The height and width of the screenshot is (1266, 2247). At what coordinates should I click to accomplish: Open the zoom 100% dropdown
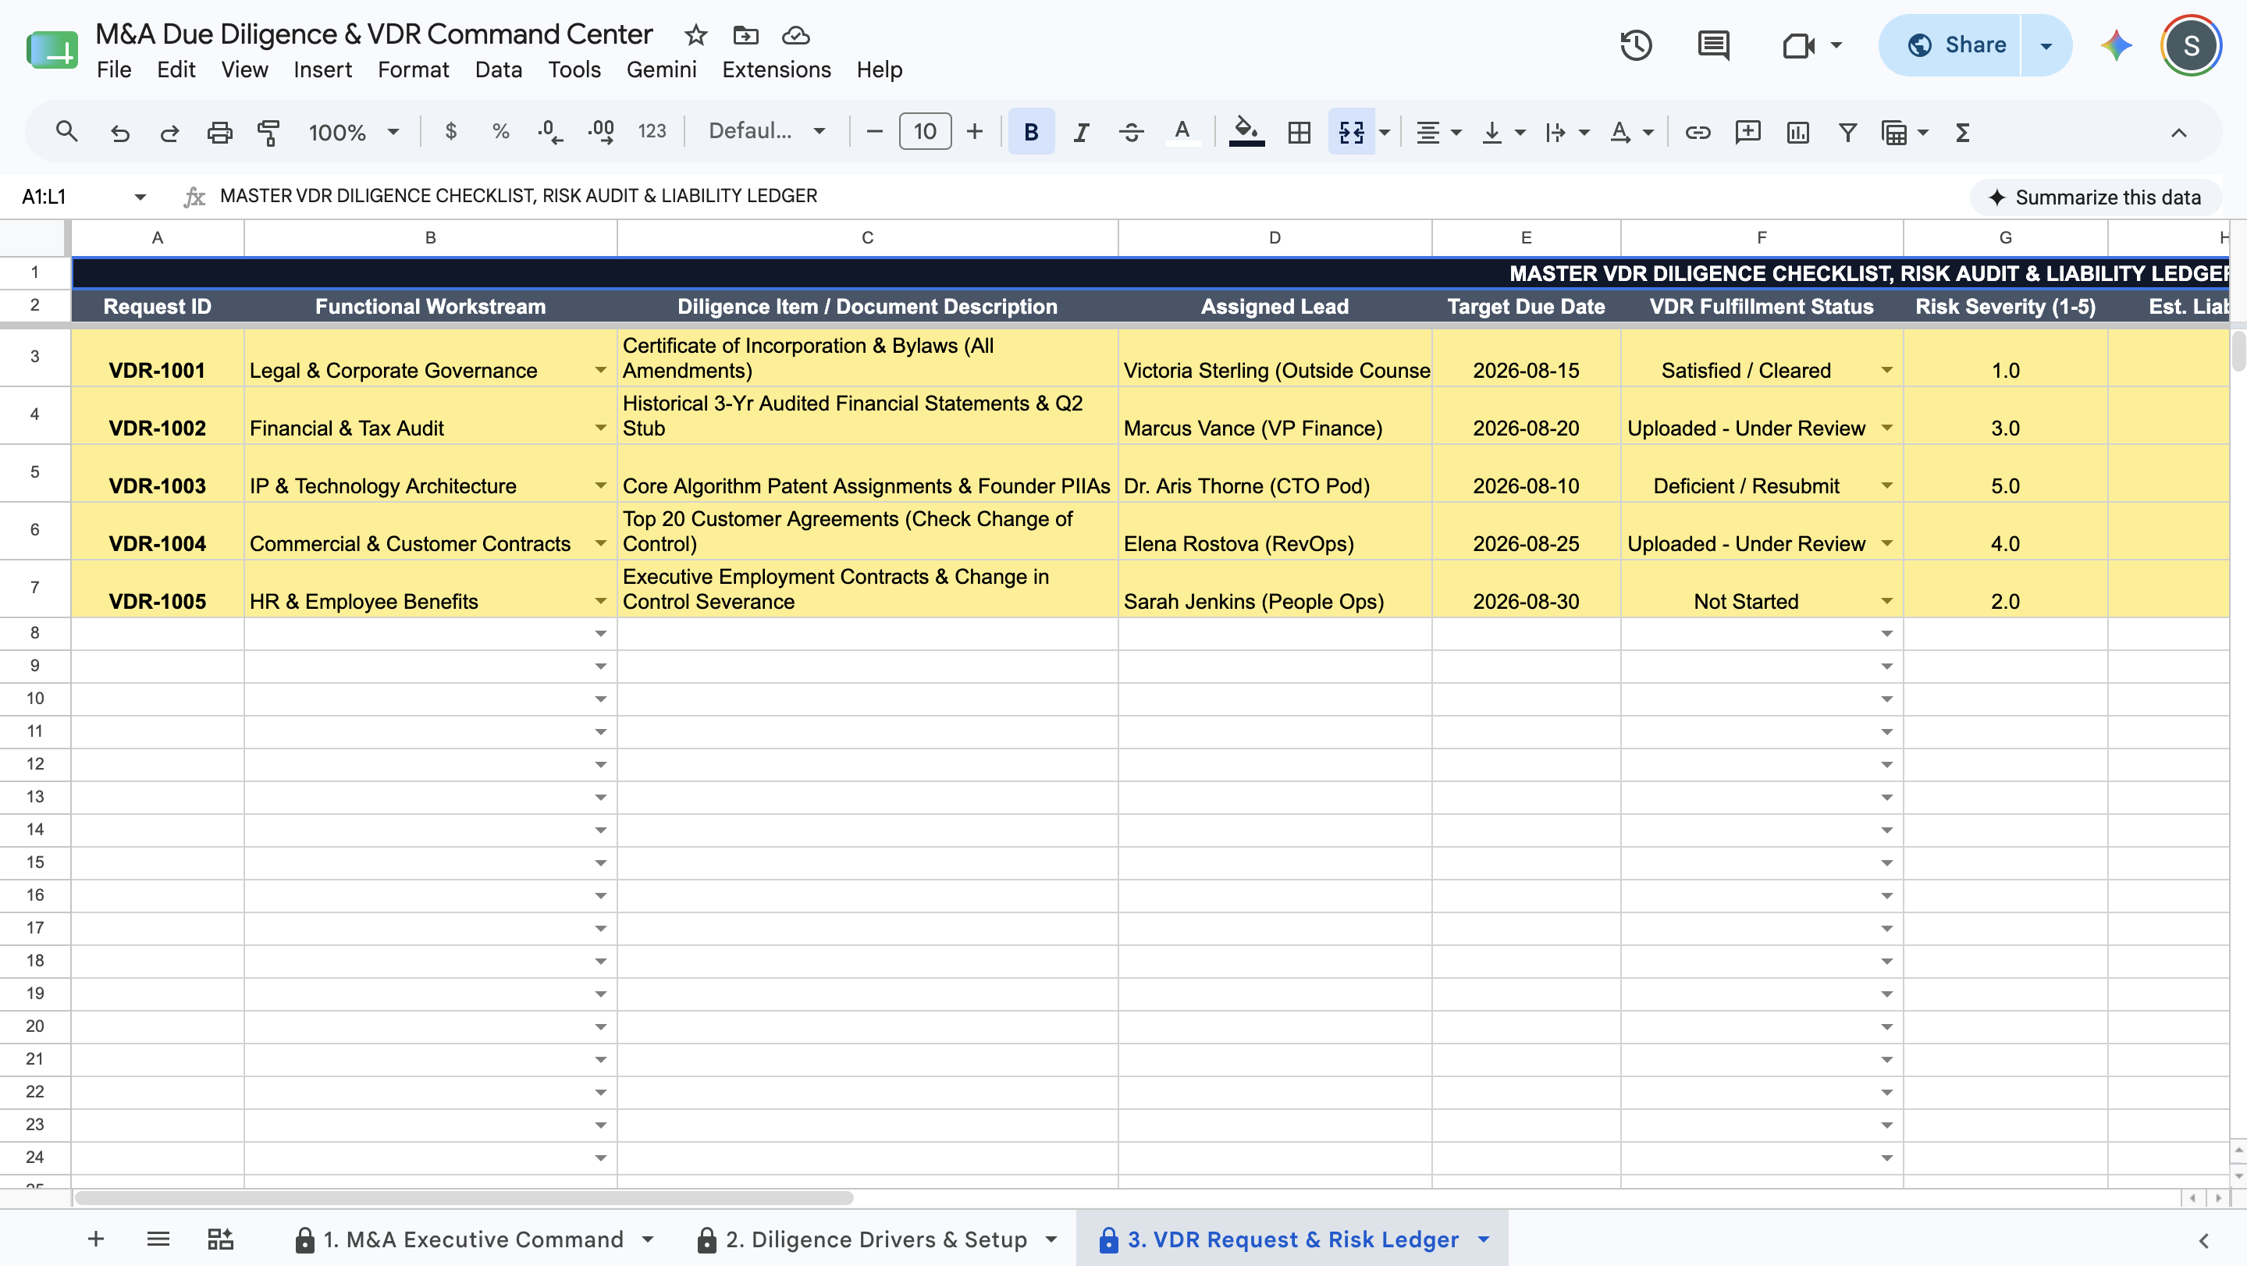[353, 132]
